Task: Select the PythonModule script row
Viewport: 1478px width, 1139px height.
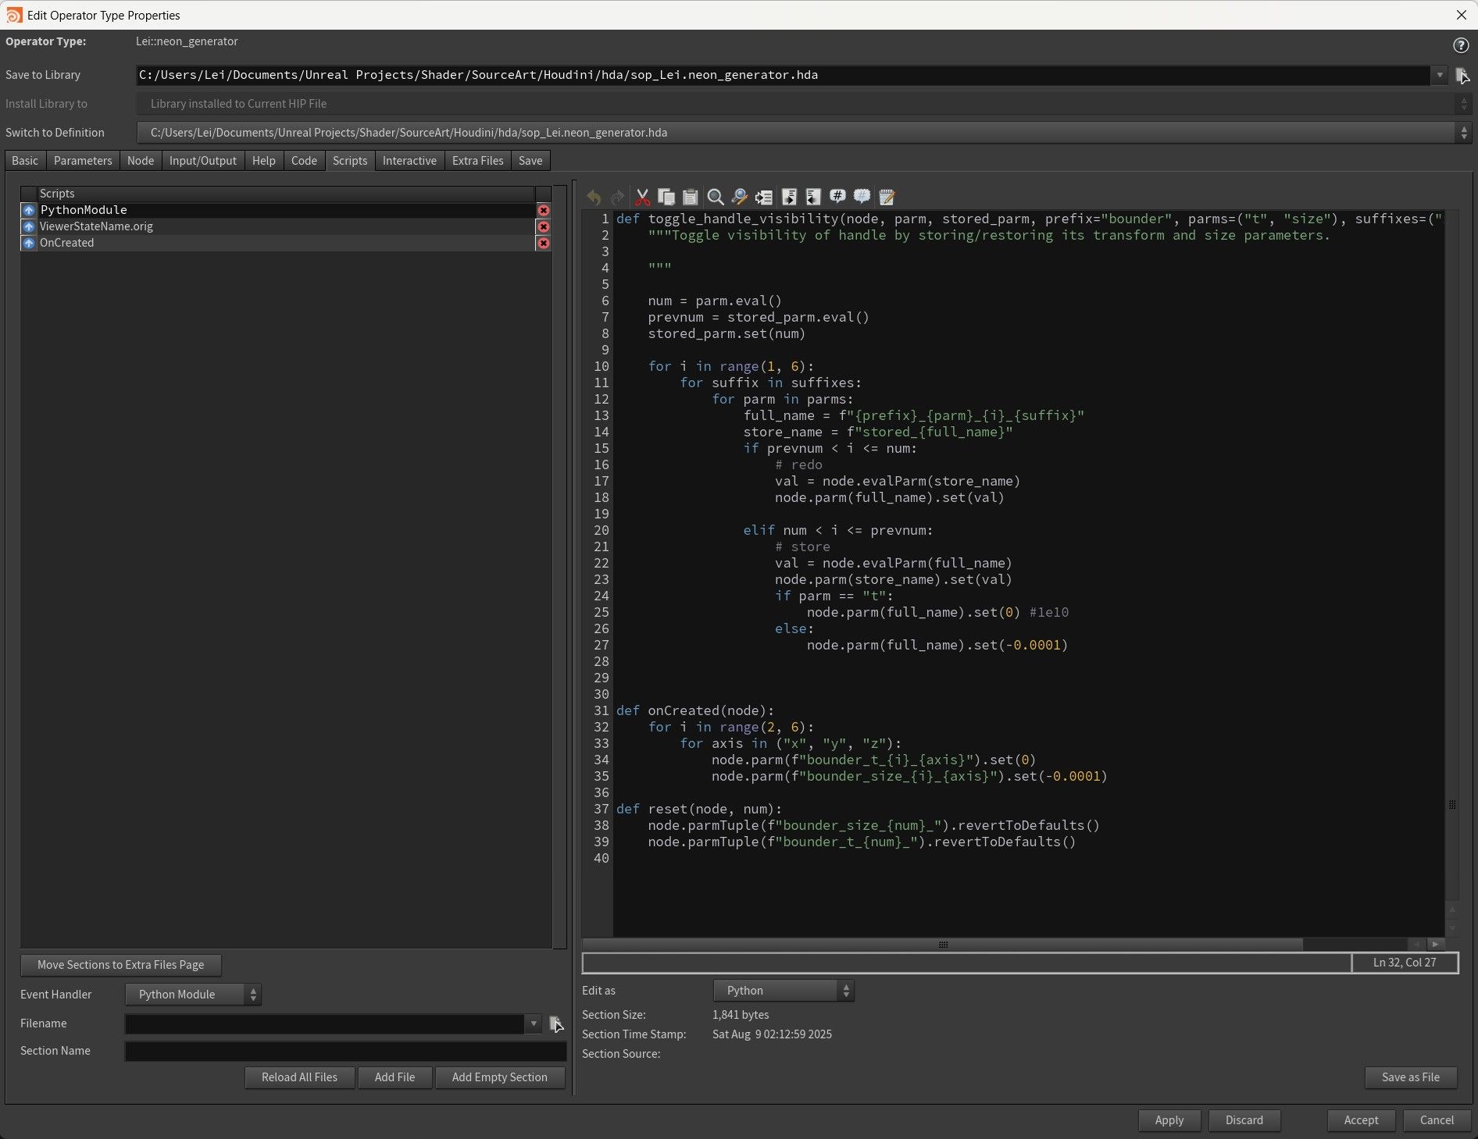Action: click(286, 210)
